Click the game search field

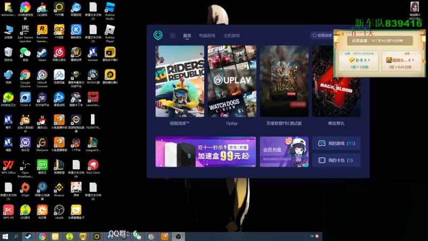pos(322,35)
